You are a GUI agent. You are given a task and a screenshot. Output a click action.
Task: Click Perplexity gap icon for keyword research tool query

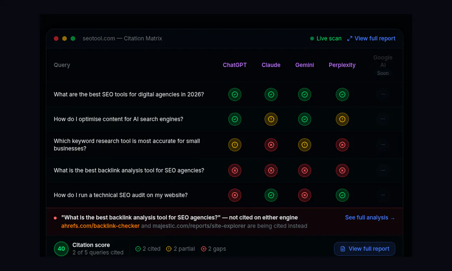pos(342,145)
